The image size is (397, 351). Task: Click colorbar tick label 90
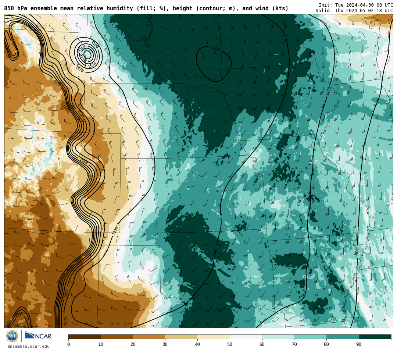[359, 344]
